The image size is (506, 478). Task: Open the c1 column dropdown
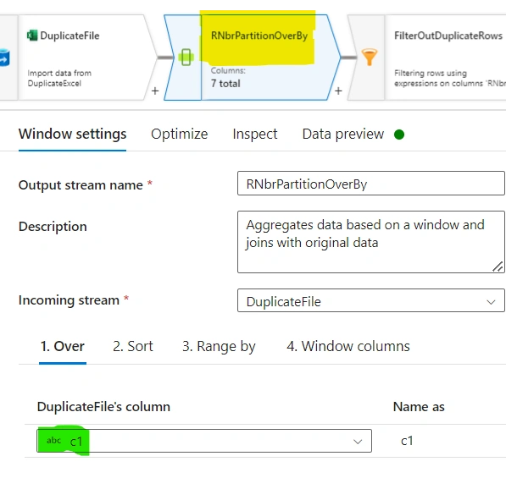point(204,441)
